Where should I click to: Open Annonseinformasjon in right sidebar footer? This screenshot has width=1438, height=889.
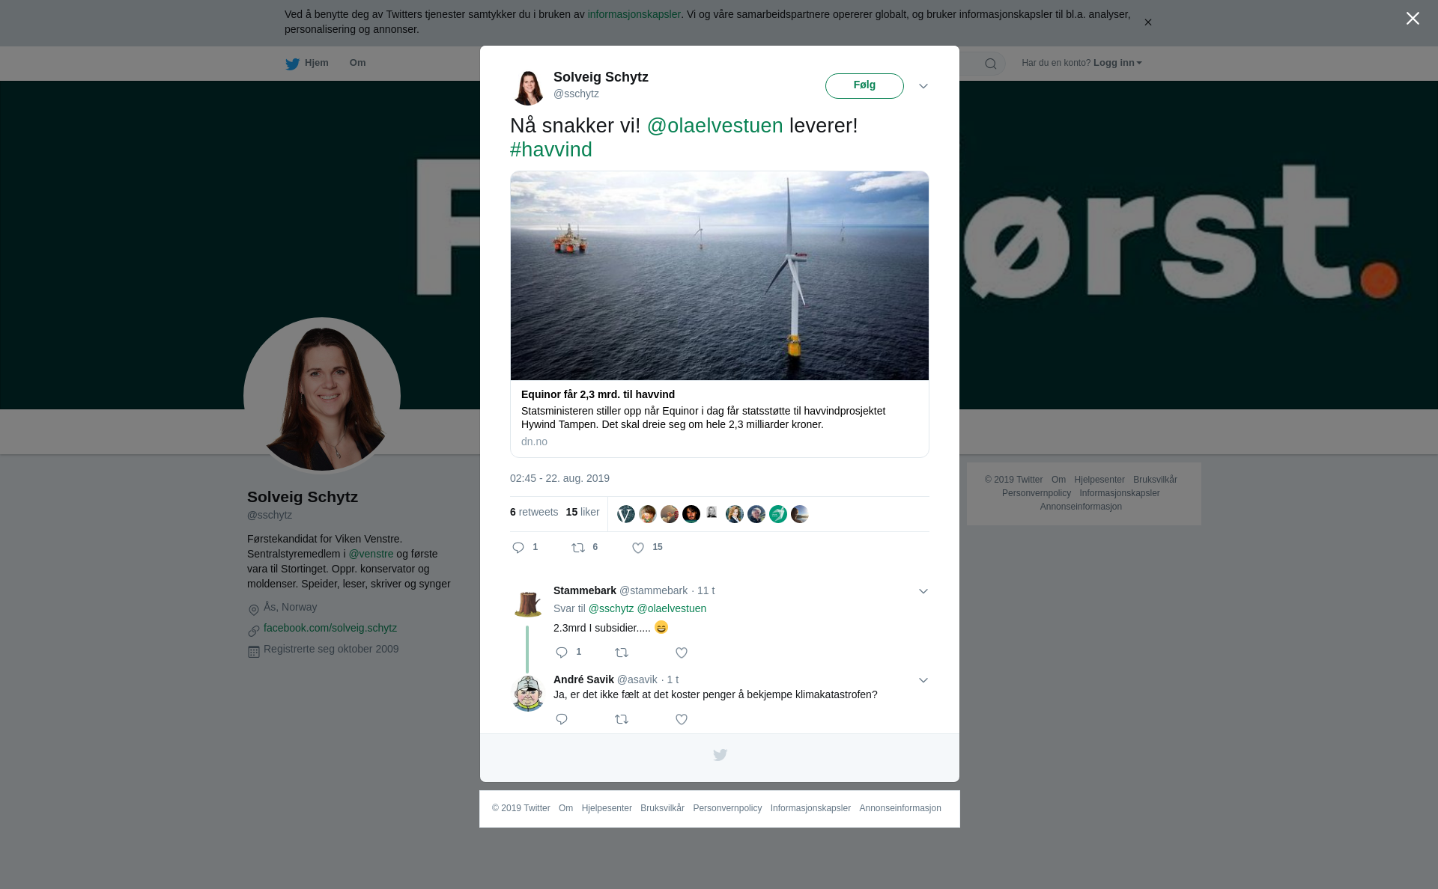tap(1081, 507)
